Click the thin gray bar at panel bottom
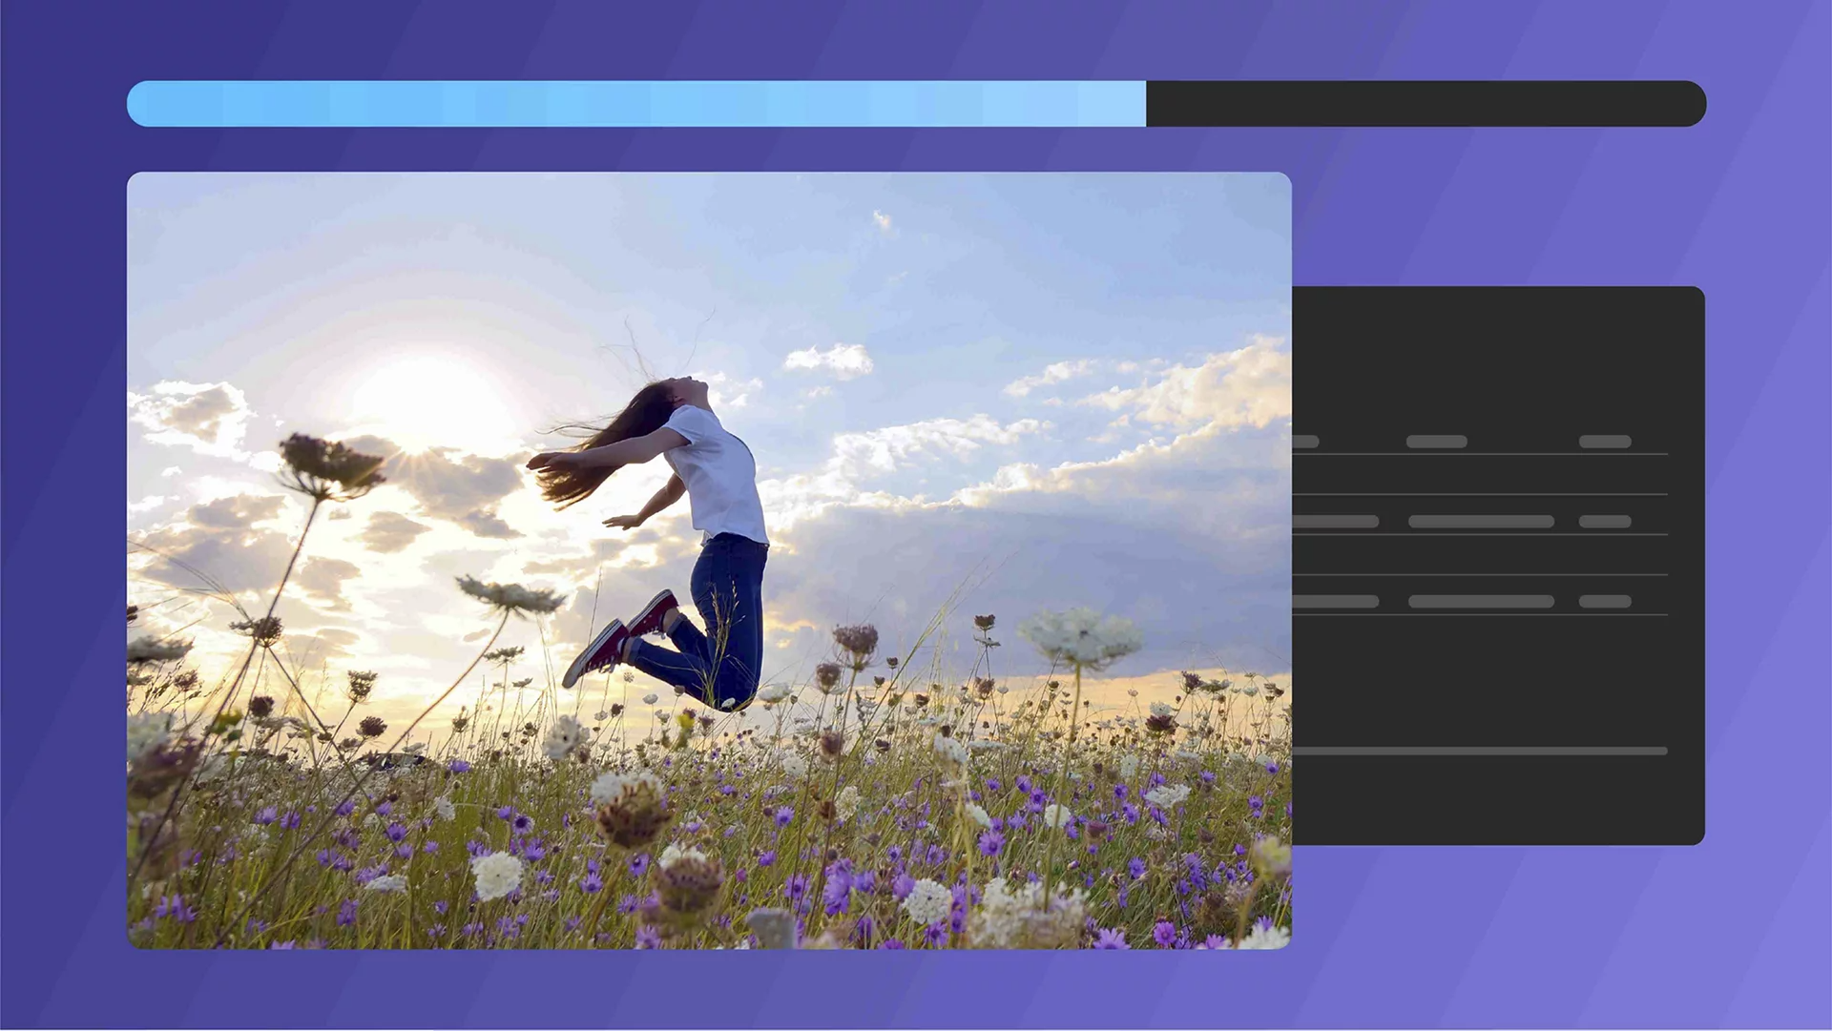Screen dimensions: 1832x1031 pos(1479,752)
